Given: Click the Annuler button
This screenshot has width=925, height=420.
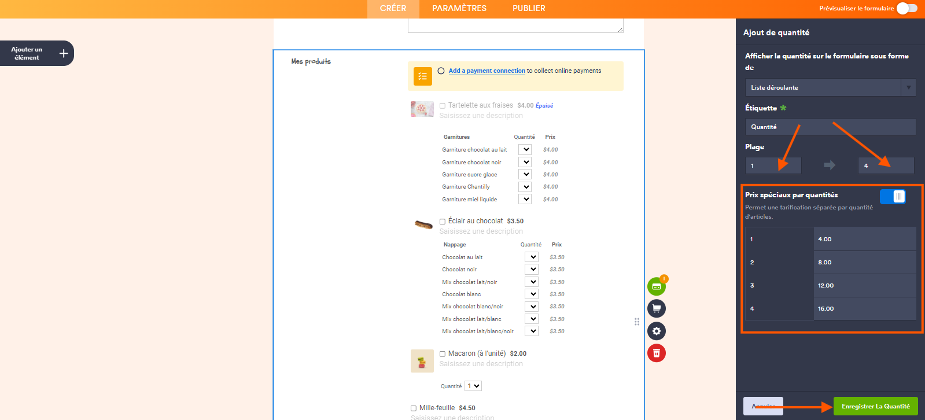Looking at the screenshot, I should 763,406.
